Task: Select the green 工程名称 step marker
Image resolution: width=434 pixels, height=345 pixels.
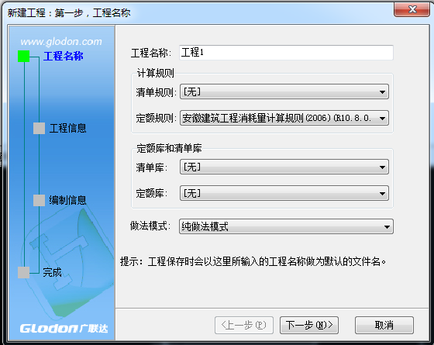Action: click(x=24, y=56)
